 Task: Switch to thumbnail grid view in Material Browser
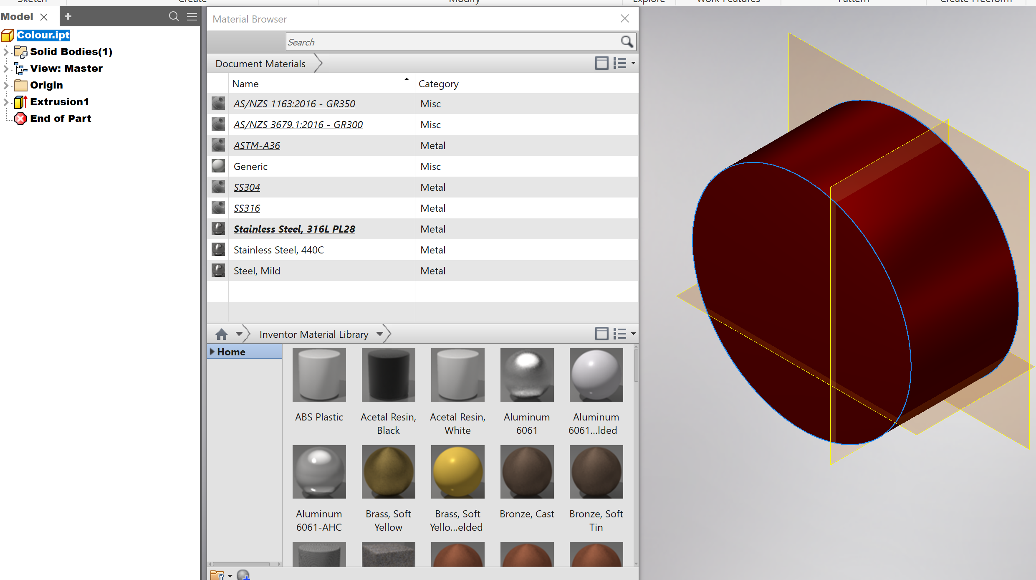tap(601, 63)
